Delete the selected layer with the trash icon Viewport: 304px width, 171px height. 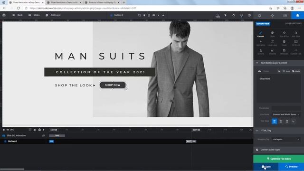(x=144, y=15)
